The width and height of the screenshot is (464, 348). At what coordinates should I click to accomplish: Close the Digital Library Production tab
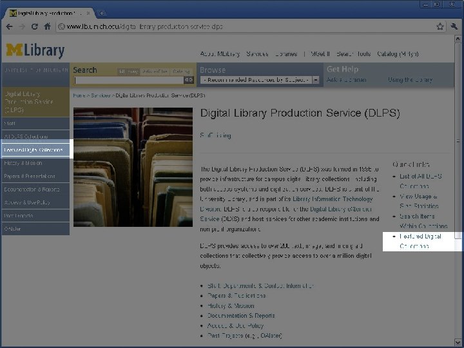(x=88, y=14)
